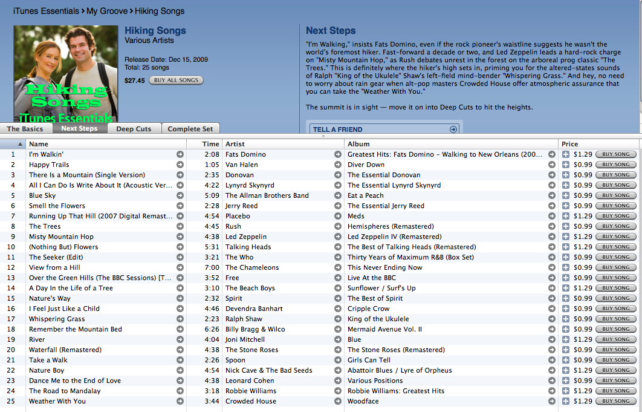Go to My Groove in breadcrumb
The height and width of the screenshot is (412, 642).
108,11
